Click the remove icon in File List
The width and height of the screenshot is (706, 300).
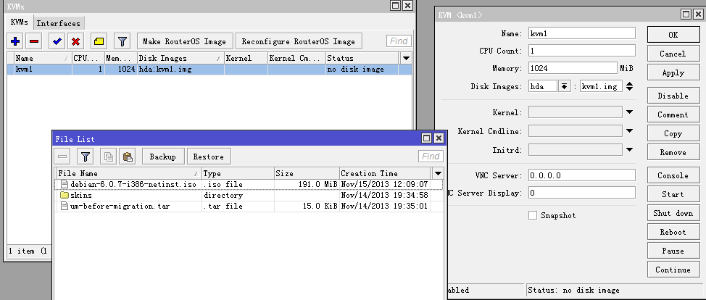pyautogui.click(x=62, y=157)
